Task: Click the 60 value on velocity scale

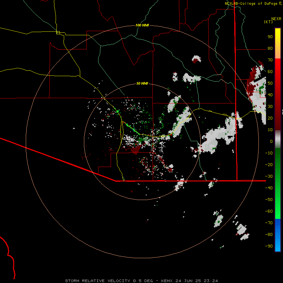Action: [270, 72]
